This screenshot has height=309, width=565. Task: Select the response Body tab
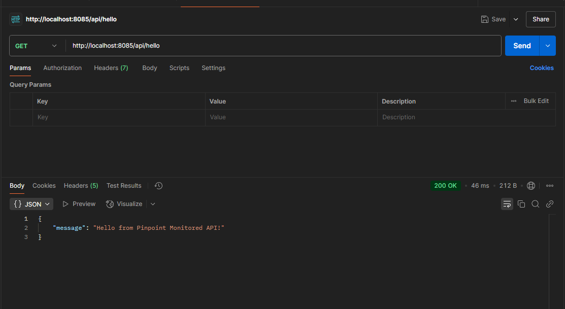click(x=17, y=186)
